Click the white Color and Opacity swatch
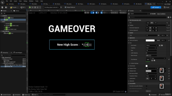Image resolution: width=172 pixels, height=96 pixels. pyautogui.click(x=150, y=40)
